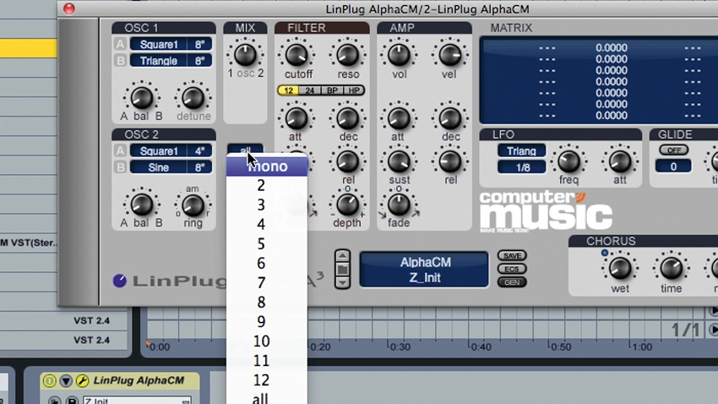Screen dimensions: 718x404
Task: Click the Glide value field showing 0
Action: pos(673,167)
